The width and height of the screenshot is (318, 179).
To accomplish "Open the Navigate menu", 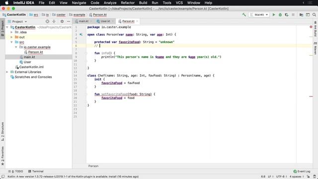I will click(79, 2).
